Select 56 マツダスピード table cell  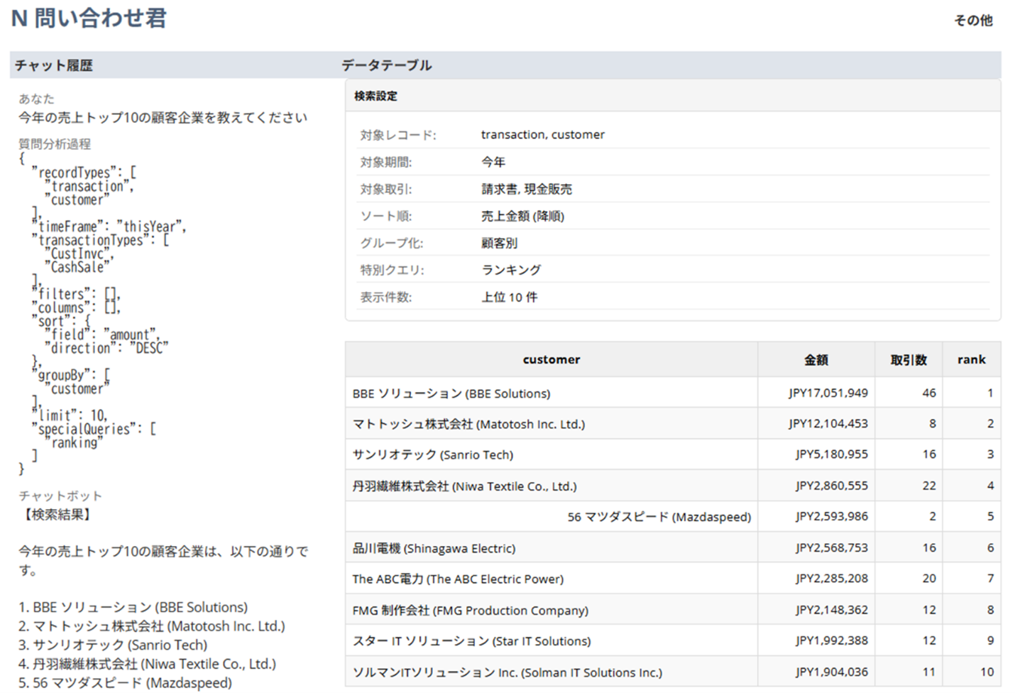point(552,517)
